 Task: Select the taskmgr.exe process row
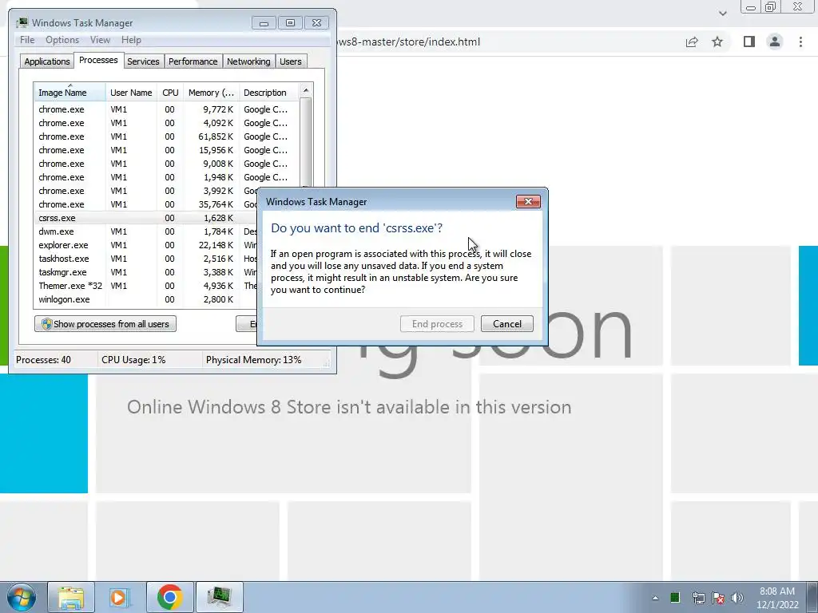146,272
